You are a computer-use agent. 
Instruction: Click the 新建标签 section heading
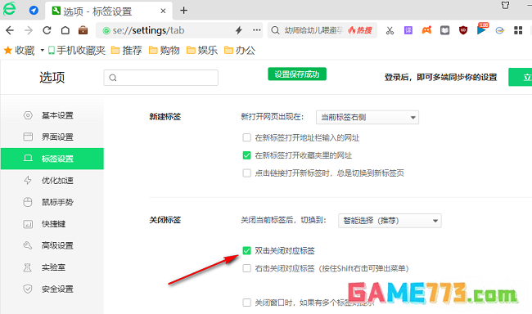tap(165, 117)
